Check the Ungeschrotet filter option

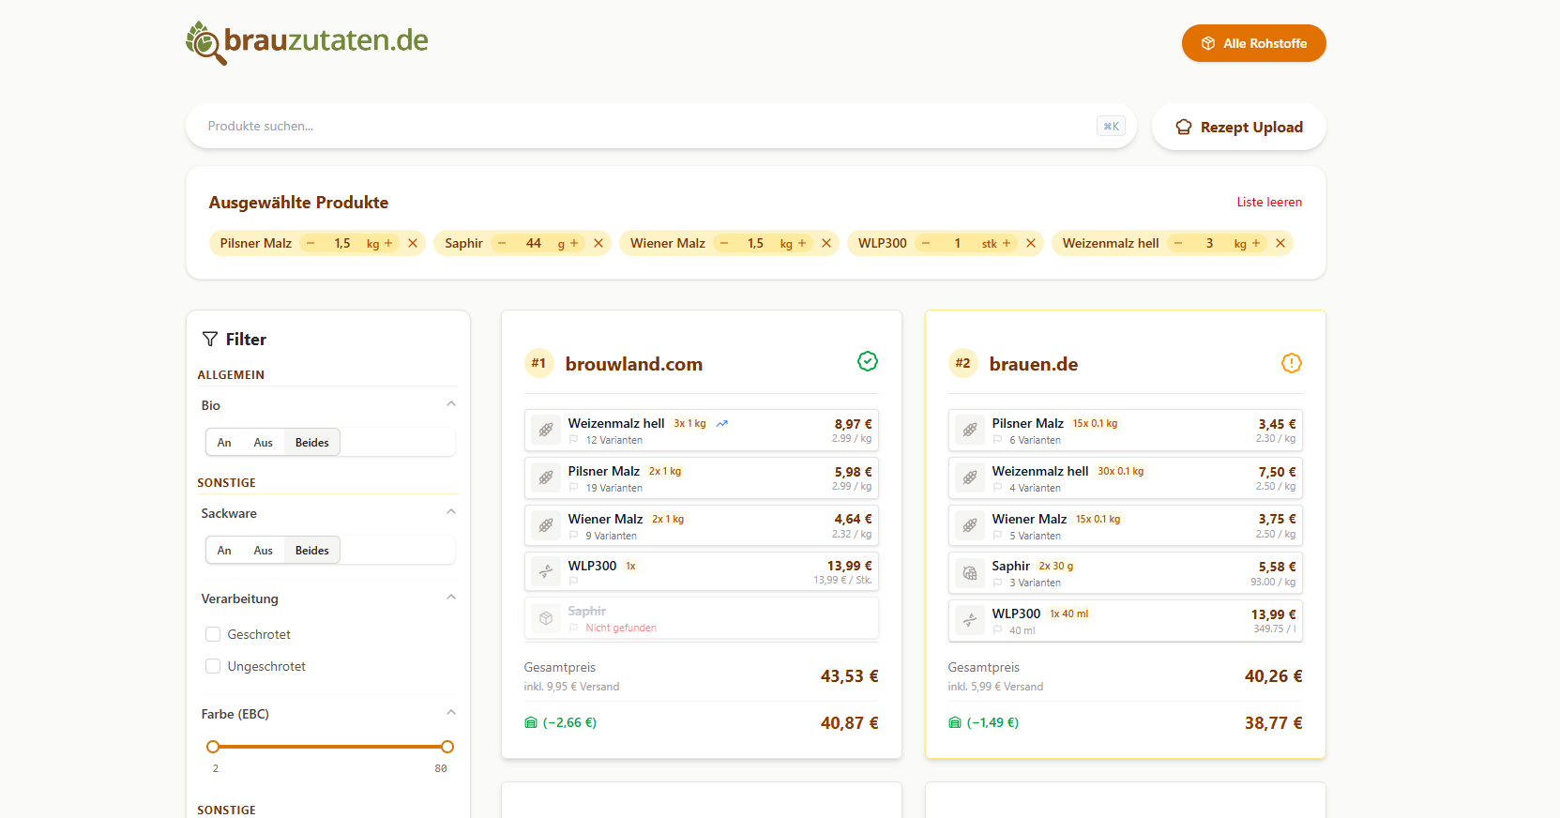click(x=213, y=666)
